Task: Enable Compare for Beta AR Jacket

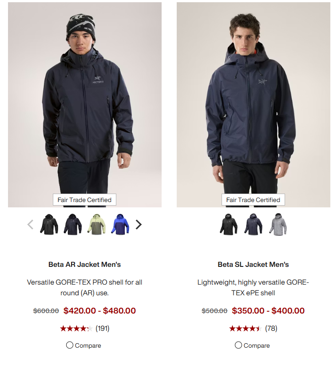Action: [x=69, y=345]
